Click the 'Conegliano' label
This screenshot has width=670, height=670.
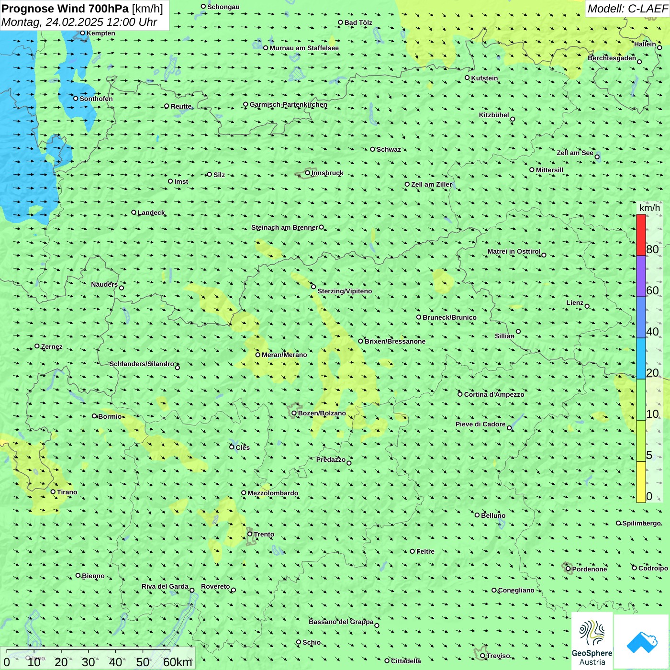516,590
